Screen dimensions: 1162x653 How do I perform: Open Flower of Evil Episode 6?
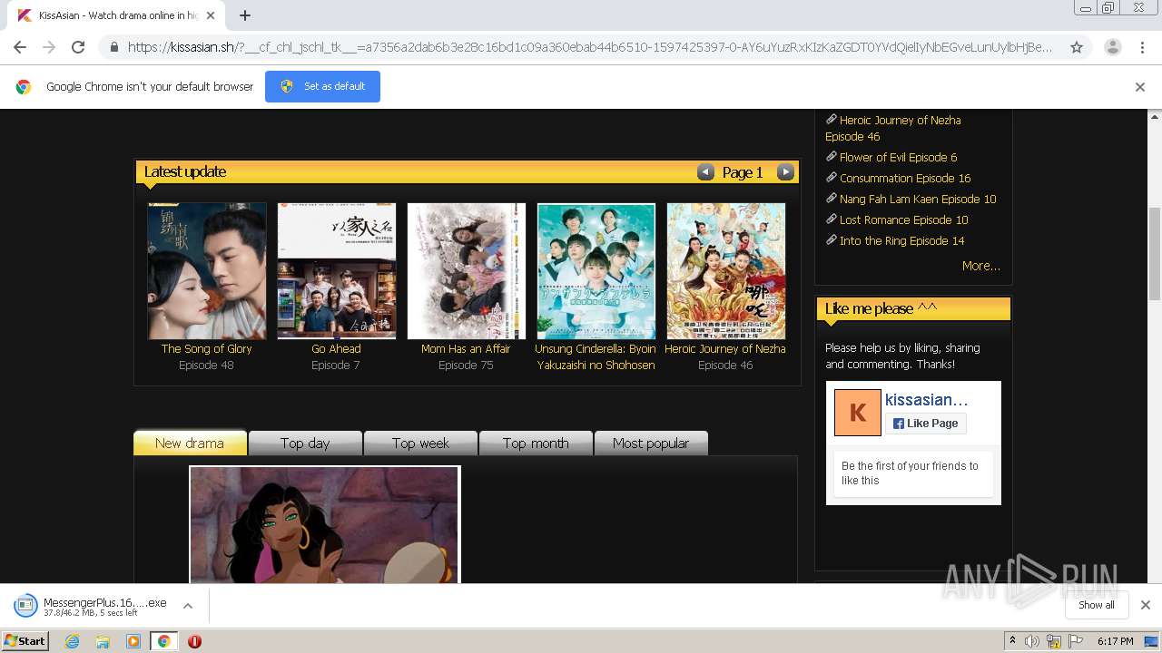899,157
